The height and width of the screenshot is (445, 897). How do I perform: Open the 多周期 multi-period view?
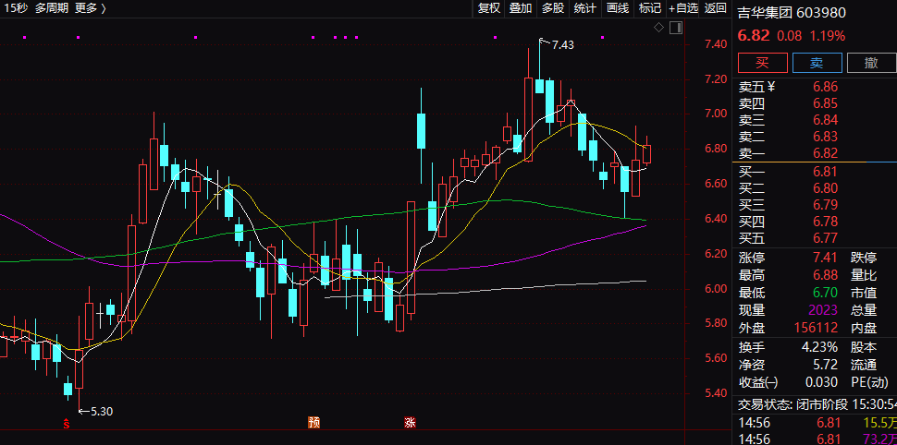[x=51, y=8]
